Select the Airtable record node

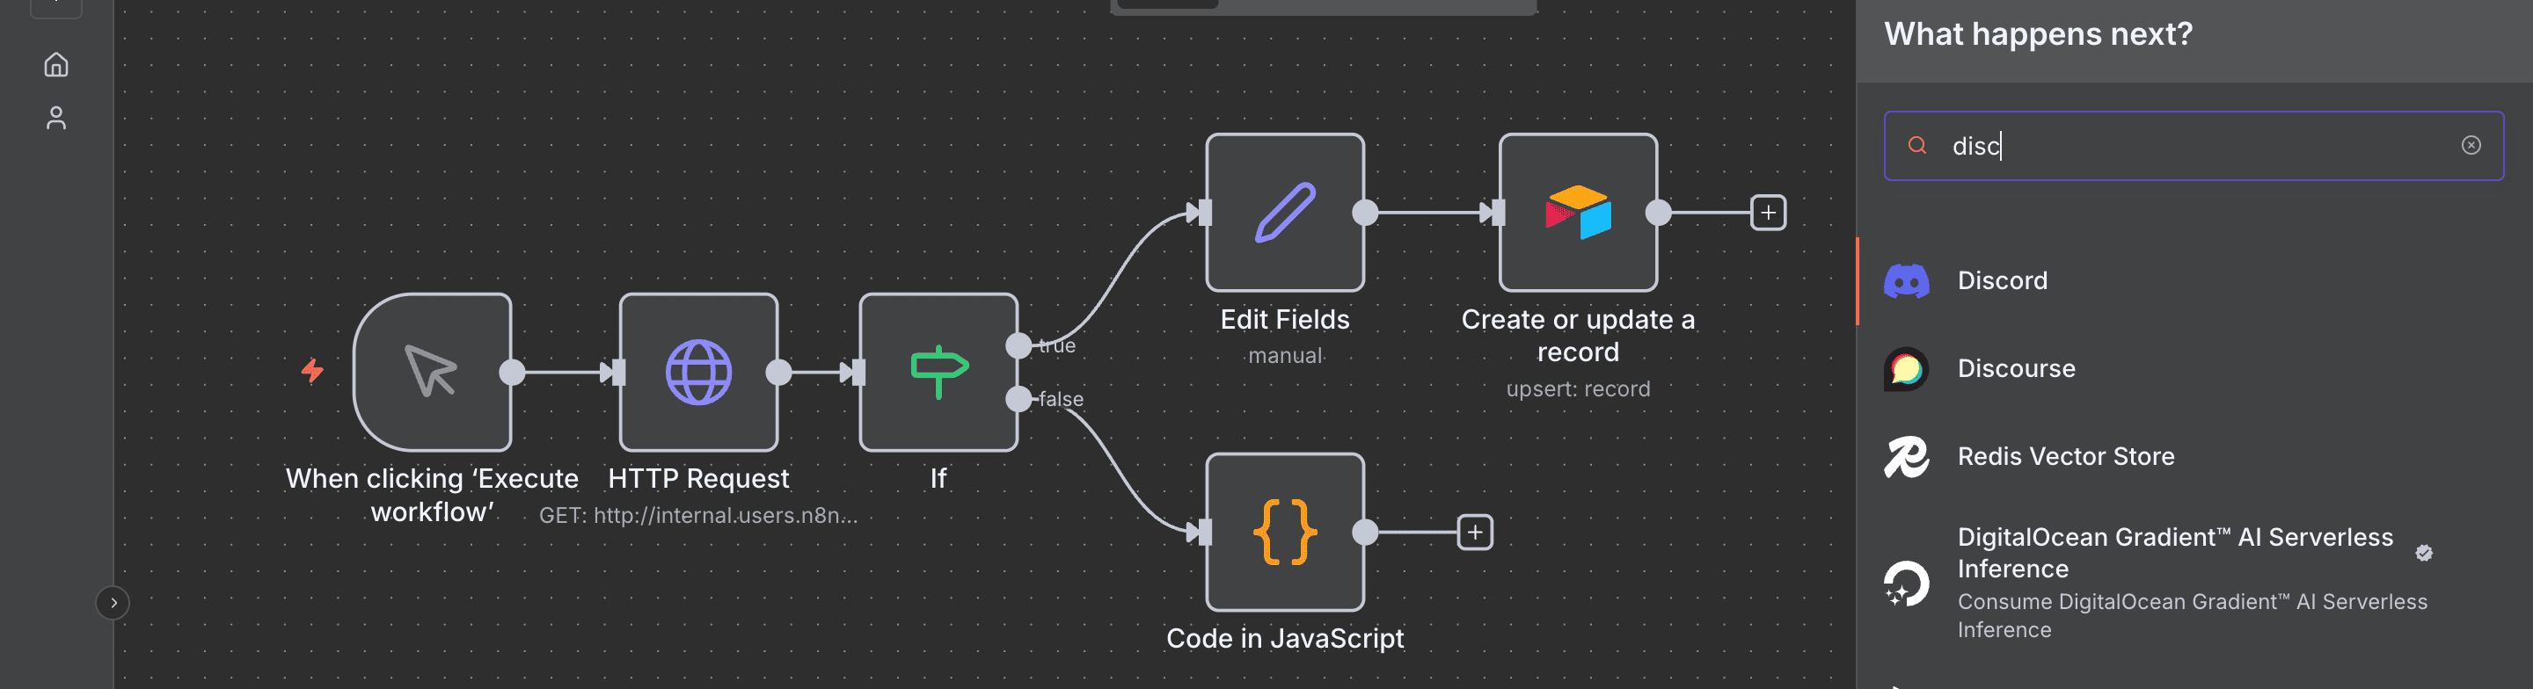(x=1577, y=213)
